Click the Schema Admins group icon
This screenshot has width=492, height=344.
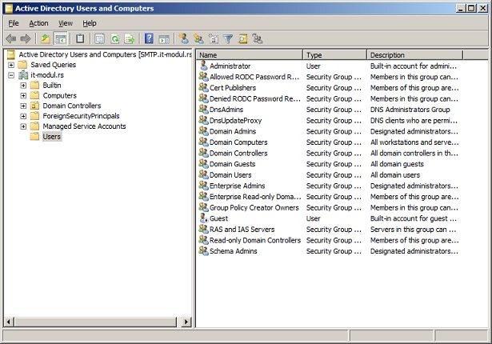204,250
